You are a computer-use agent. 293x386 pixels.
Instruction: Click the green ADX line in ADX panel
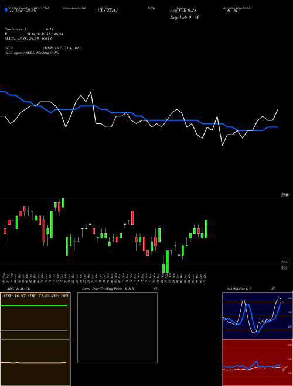[x=34, y=306]
